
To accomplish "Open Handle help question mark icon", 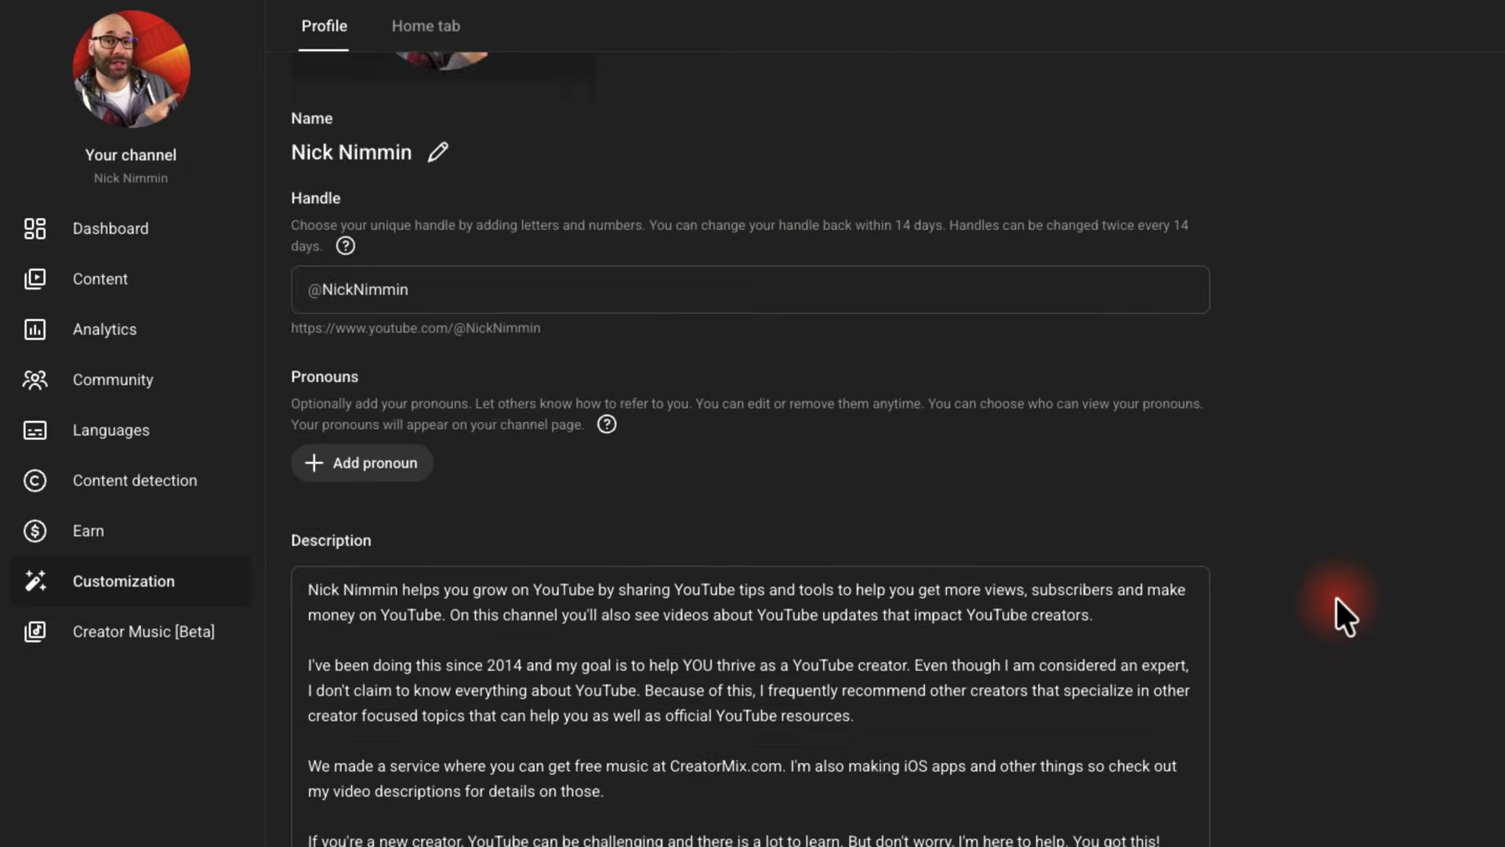I will pyautogui.click(x=346, y=246).
